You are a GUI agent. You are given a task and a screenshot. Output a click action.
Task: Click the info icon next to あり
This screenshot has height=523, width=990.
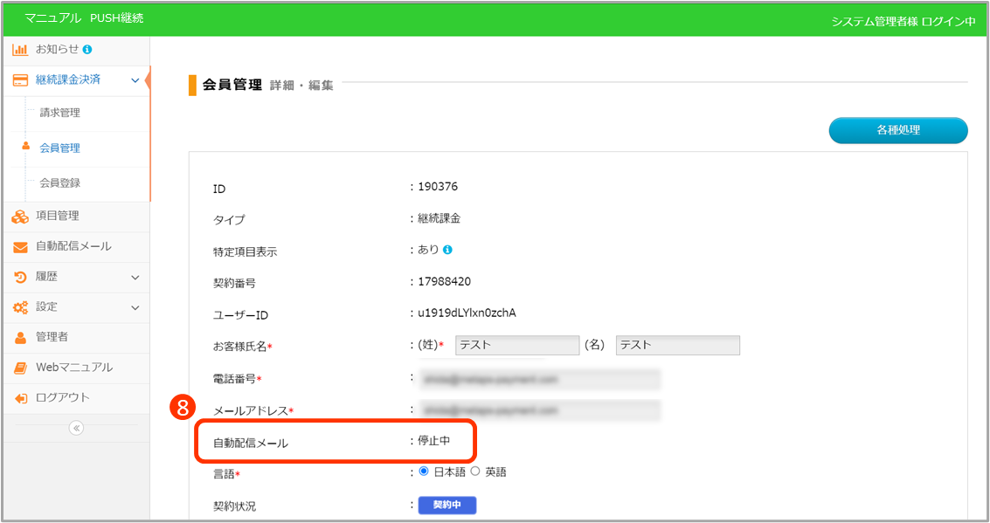pyautogui.click(x=447, y=250)
